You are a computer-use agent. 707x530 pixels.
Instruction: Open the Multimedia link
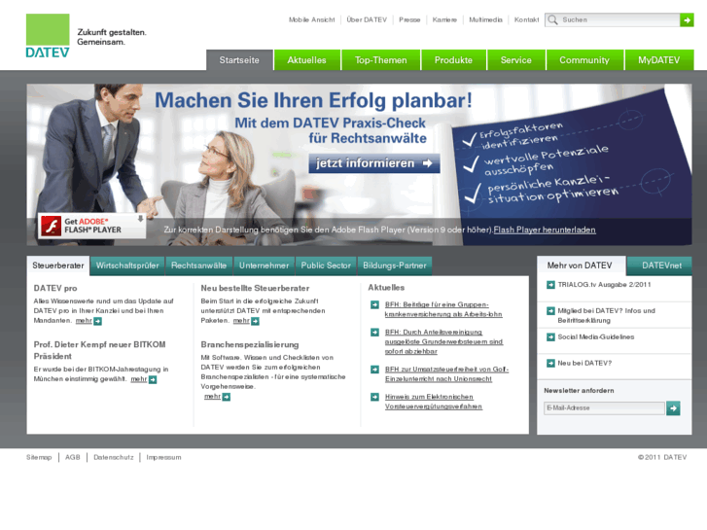coord(485,19)
